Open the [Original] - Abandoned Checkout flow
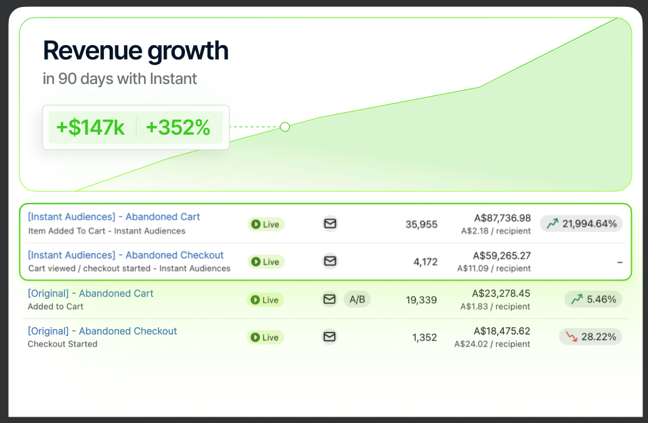This screenshot has width=648, height=423. 103,331
